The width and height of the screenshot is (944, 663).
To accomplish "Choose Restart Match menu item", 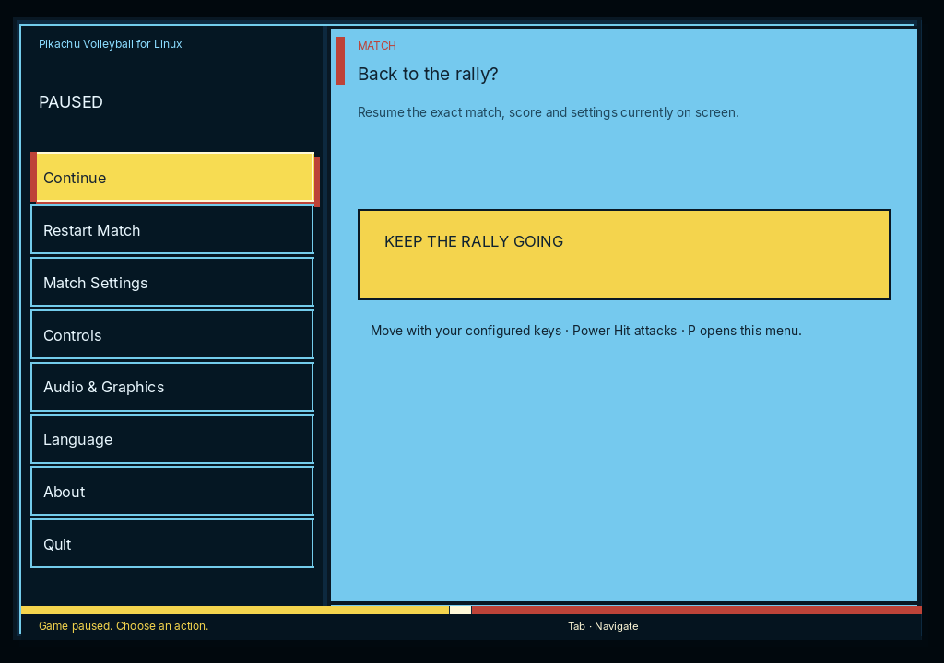I will coord(172,230).
